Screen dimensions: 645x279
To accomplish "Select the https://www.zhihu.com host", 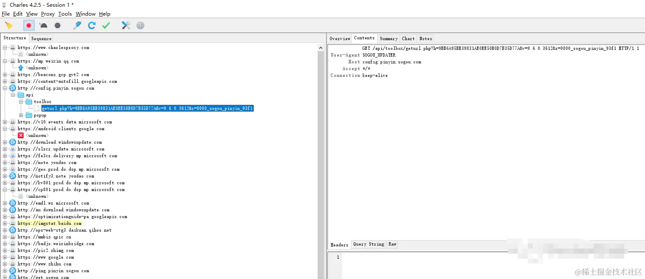I will coord(44,264).
